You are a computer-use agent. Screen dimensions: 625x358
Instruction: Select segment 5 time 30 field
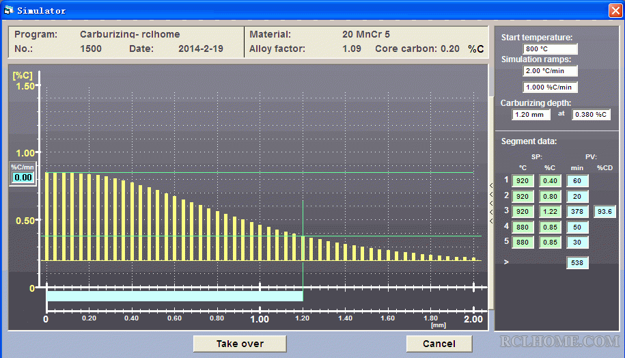577,242
